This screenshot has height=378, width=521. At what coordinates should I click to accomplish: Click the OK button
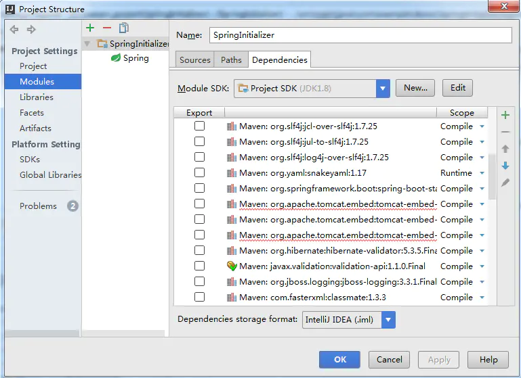pyautogui.click(x=339, y=360)
